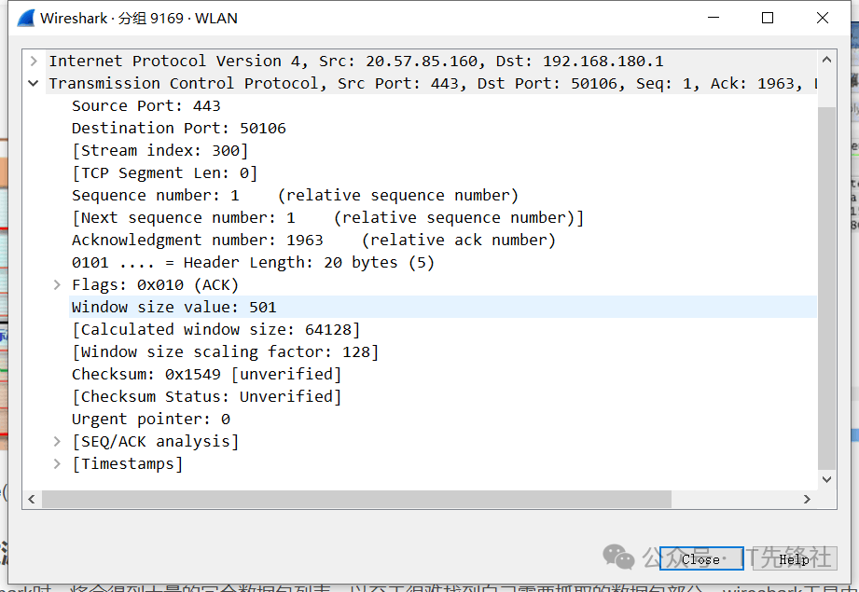Expand the Internet Protocol Version 4 section
The width and height of the screenshot is (859, 592).
click(x=34, y=62)
